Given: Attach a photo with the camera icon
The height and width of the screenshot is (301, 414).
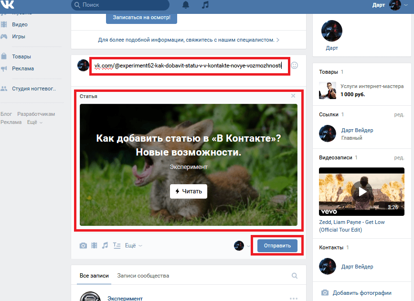Looking at the screenshot, I should pyautogui.click(x=83, y=245).
